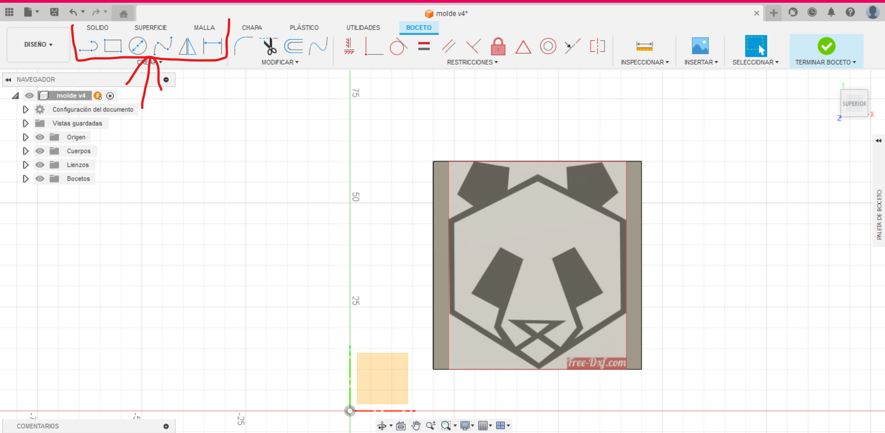Viewport: 885px width, 433px height.
Task: Switch to the SOLIDO tab
Action: (x=98, y=27)
